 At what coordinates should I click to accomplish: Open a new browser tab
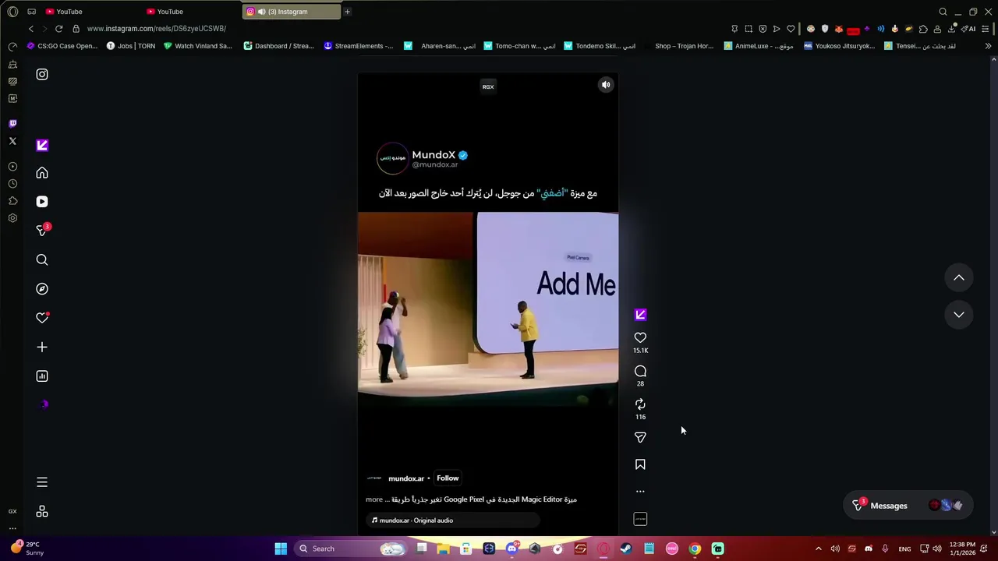347,12
